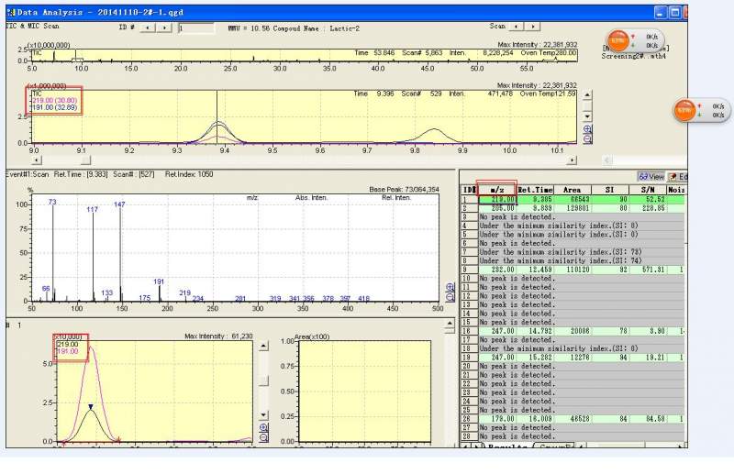734x474 pixels.
Task: Zoom out on the MIC chromatogram
Action: pos(587,140)
